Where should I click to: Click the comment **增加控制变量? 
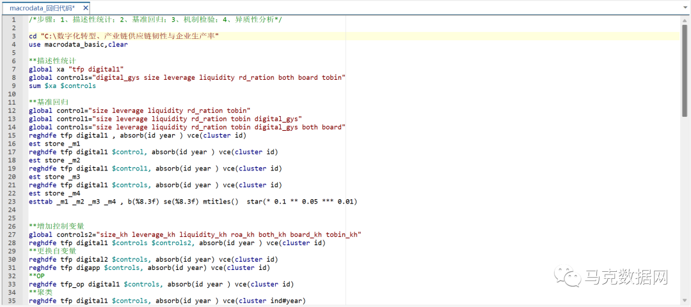coord(56,226)
